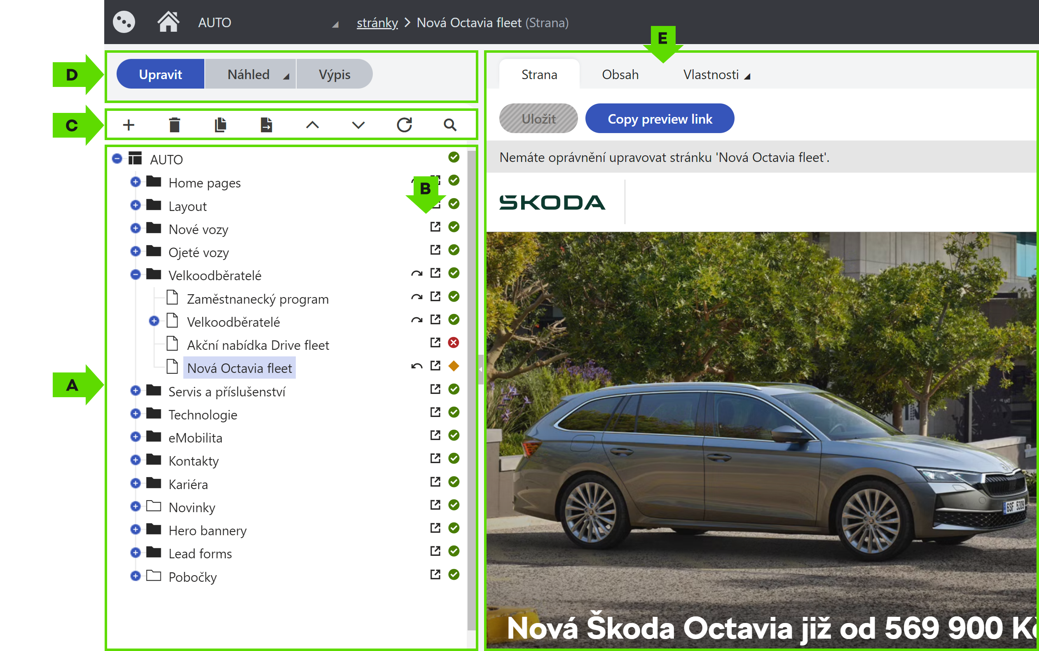Click orange diamond status of Nová Octavia fleet

pyautogui.click(x=454, y=366)
